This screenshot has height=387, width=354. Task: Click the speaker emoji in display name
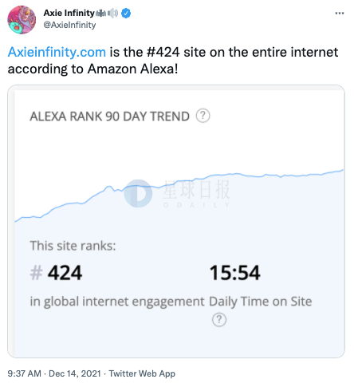[x=113, y=13]
